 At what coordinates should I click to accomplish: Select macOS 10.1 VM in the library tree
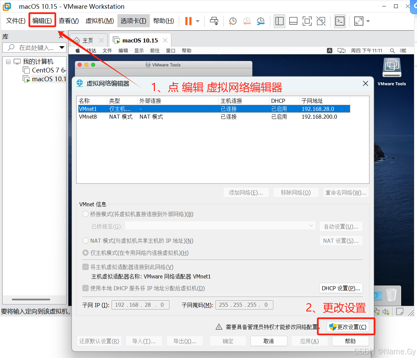45,79
